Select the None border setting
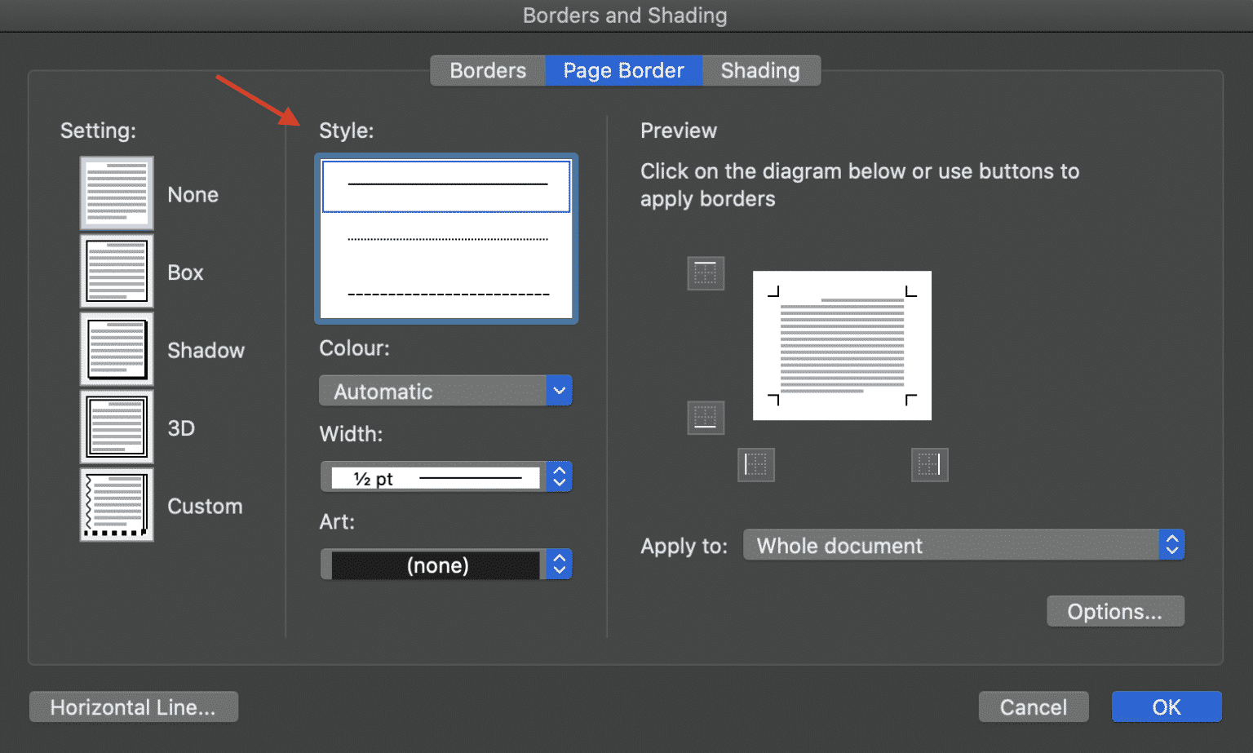This screenshot has width=1253, height=753. click(x=117, y=193)
